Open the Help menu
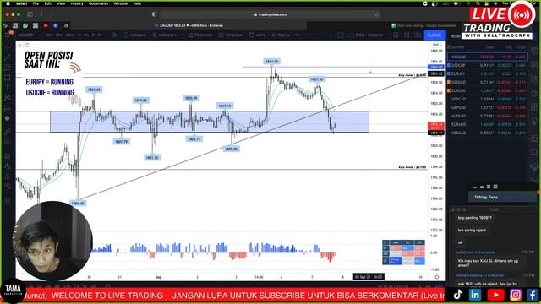 pyautogui.click(x=137, y=3)
